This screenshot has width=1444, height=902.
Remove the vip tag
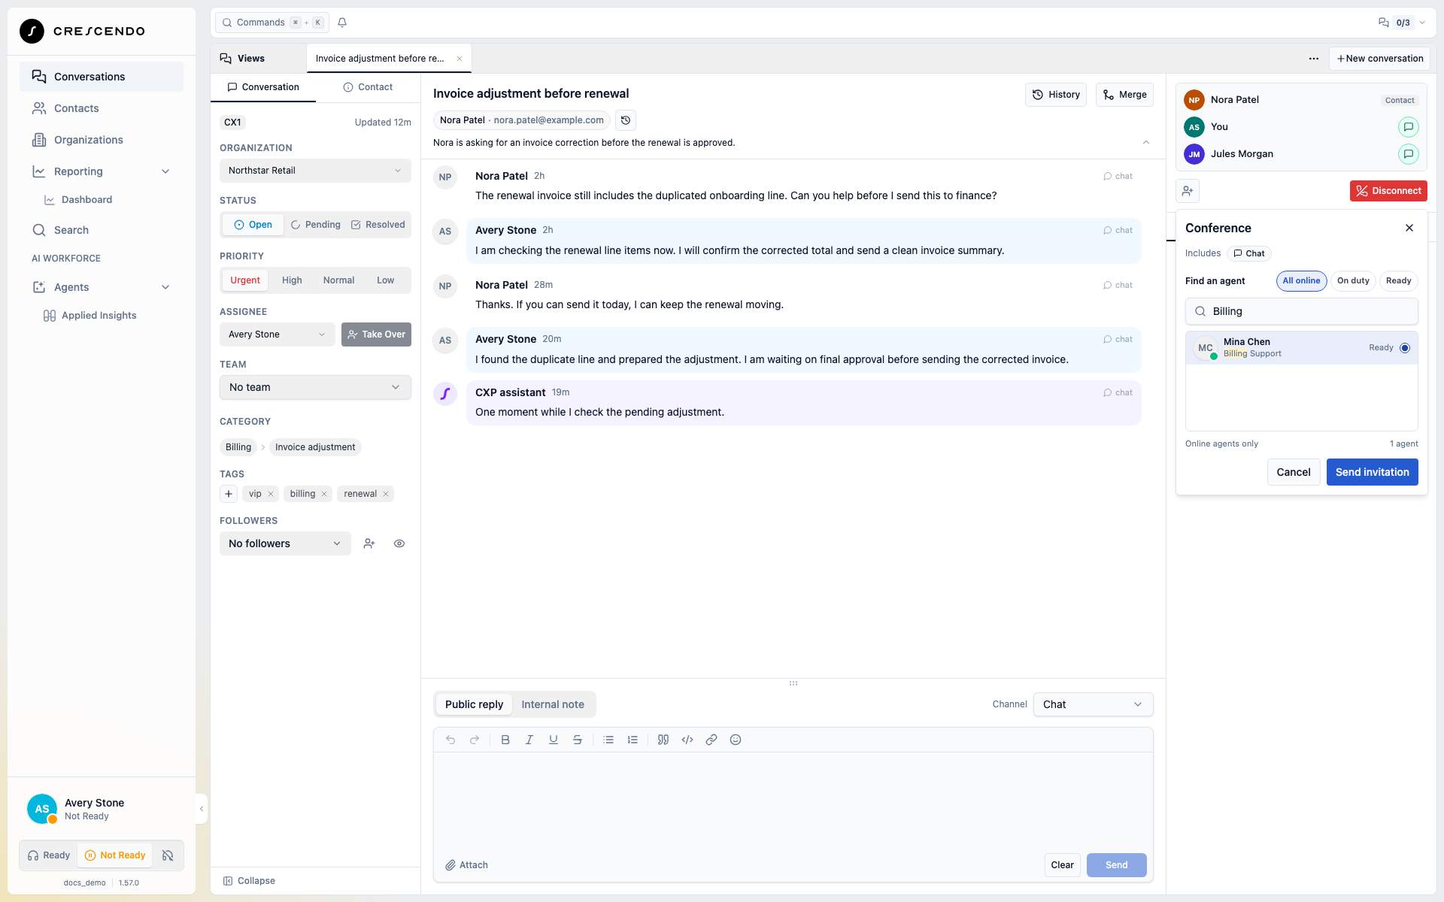pyautogui.click(x=271, y=494)
